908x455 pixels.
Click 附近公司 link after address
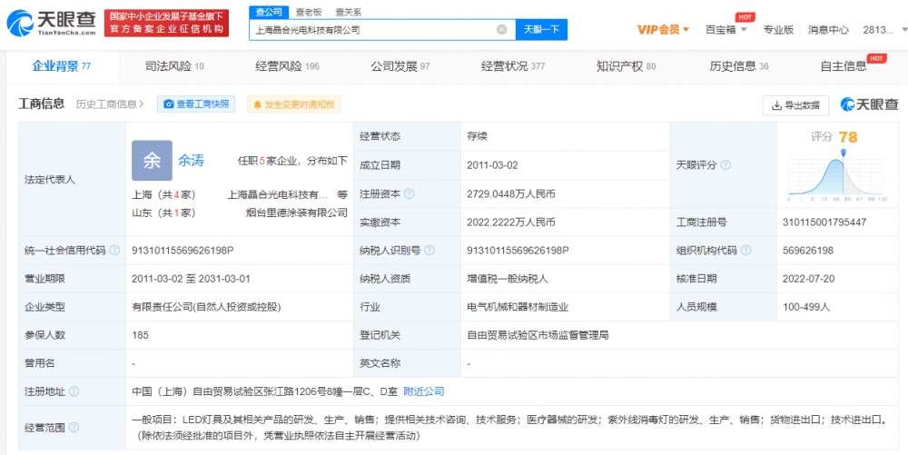click(x=424, y=392)
